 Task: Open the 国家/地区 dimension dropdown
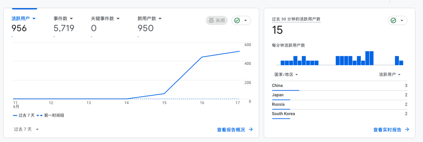pyautogui.click(x=286, y=75)
